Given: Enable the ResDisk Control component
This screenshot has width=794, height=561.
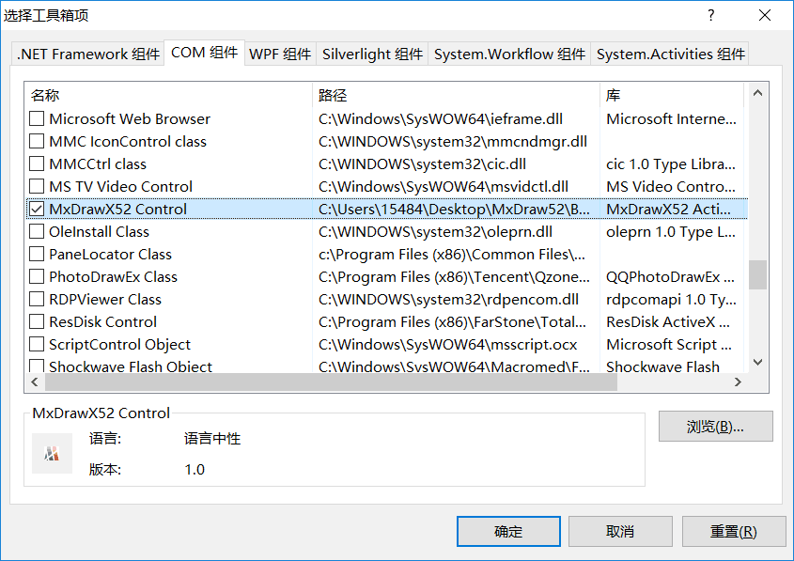Looking at the screenshot, I should pos(37,321).
